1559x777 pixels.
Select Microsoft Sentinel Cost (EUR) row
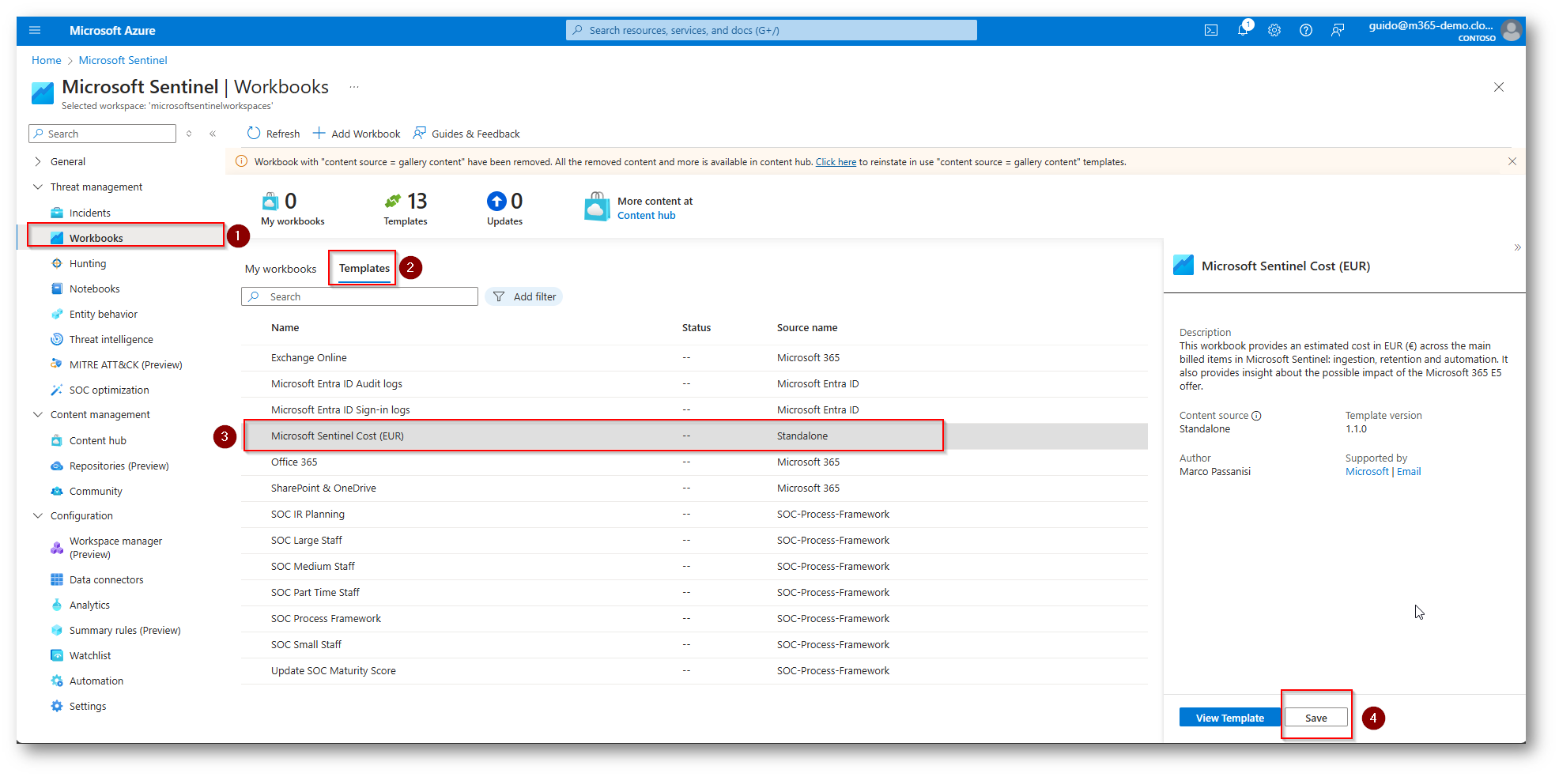[694, 436]
